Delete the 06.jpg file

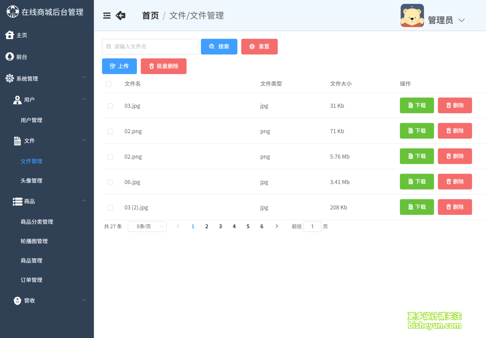455,181
